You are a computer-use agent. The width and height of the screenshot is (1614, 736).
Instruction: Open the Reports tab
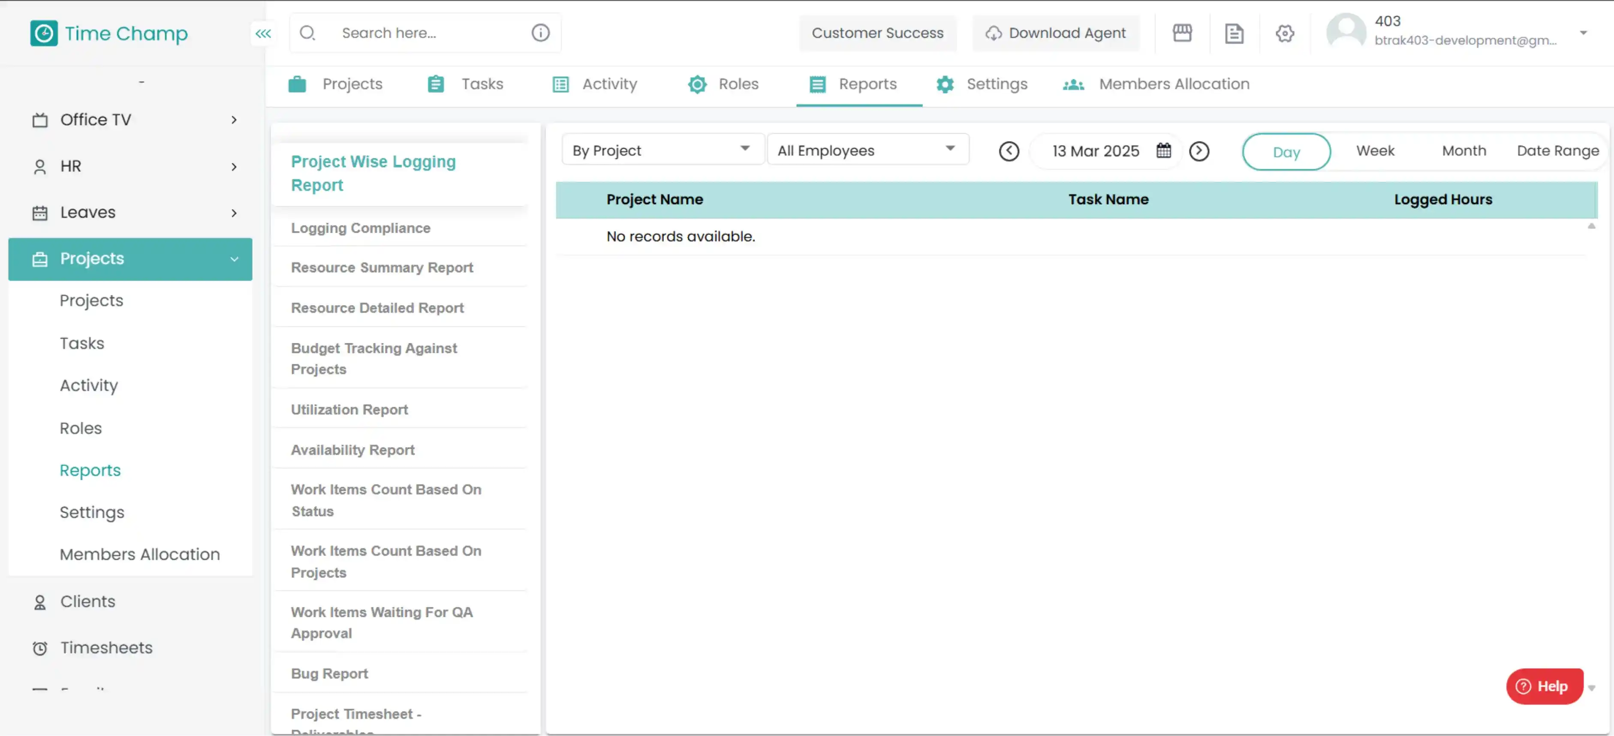859,84
